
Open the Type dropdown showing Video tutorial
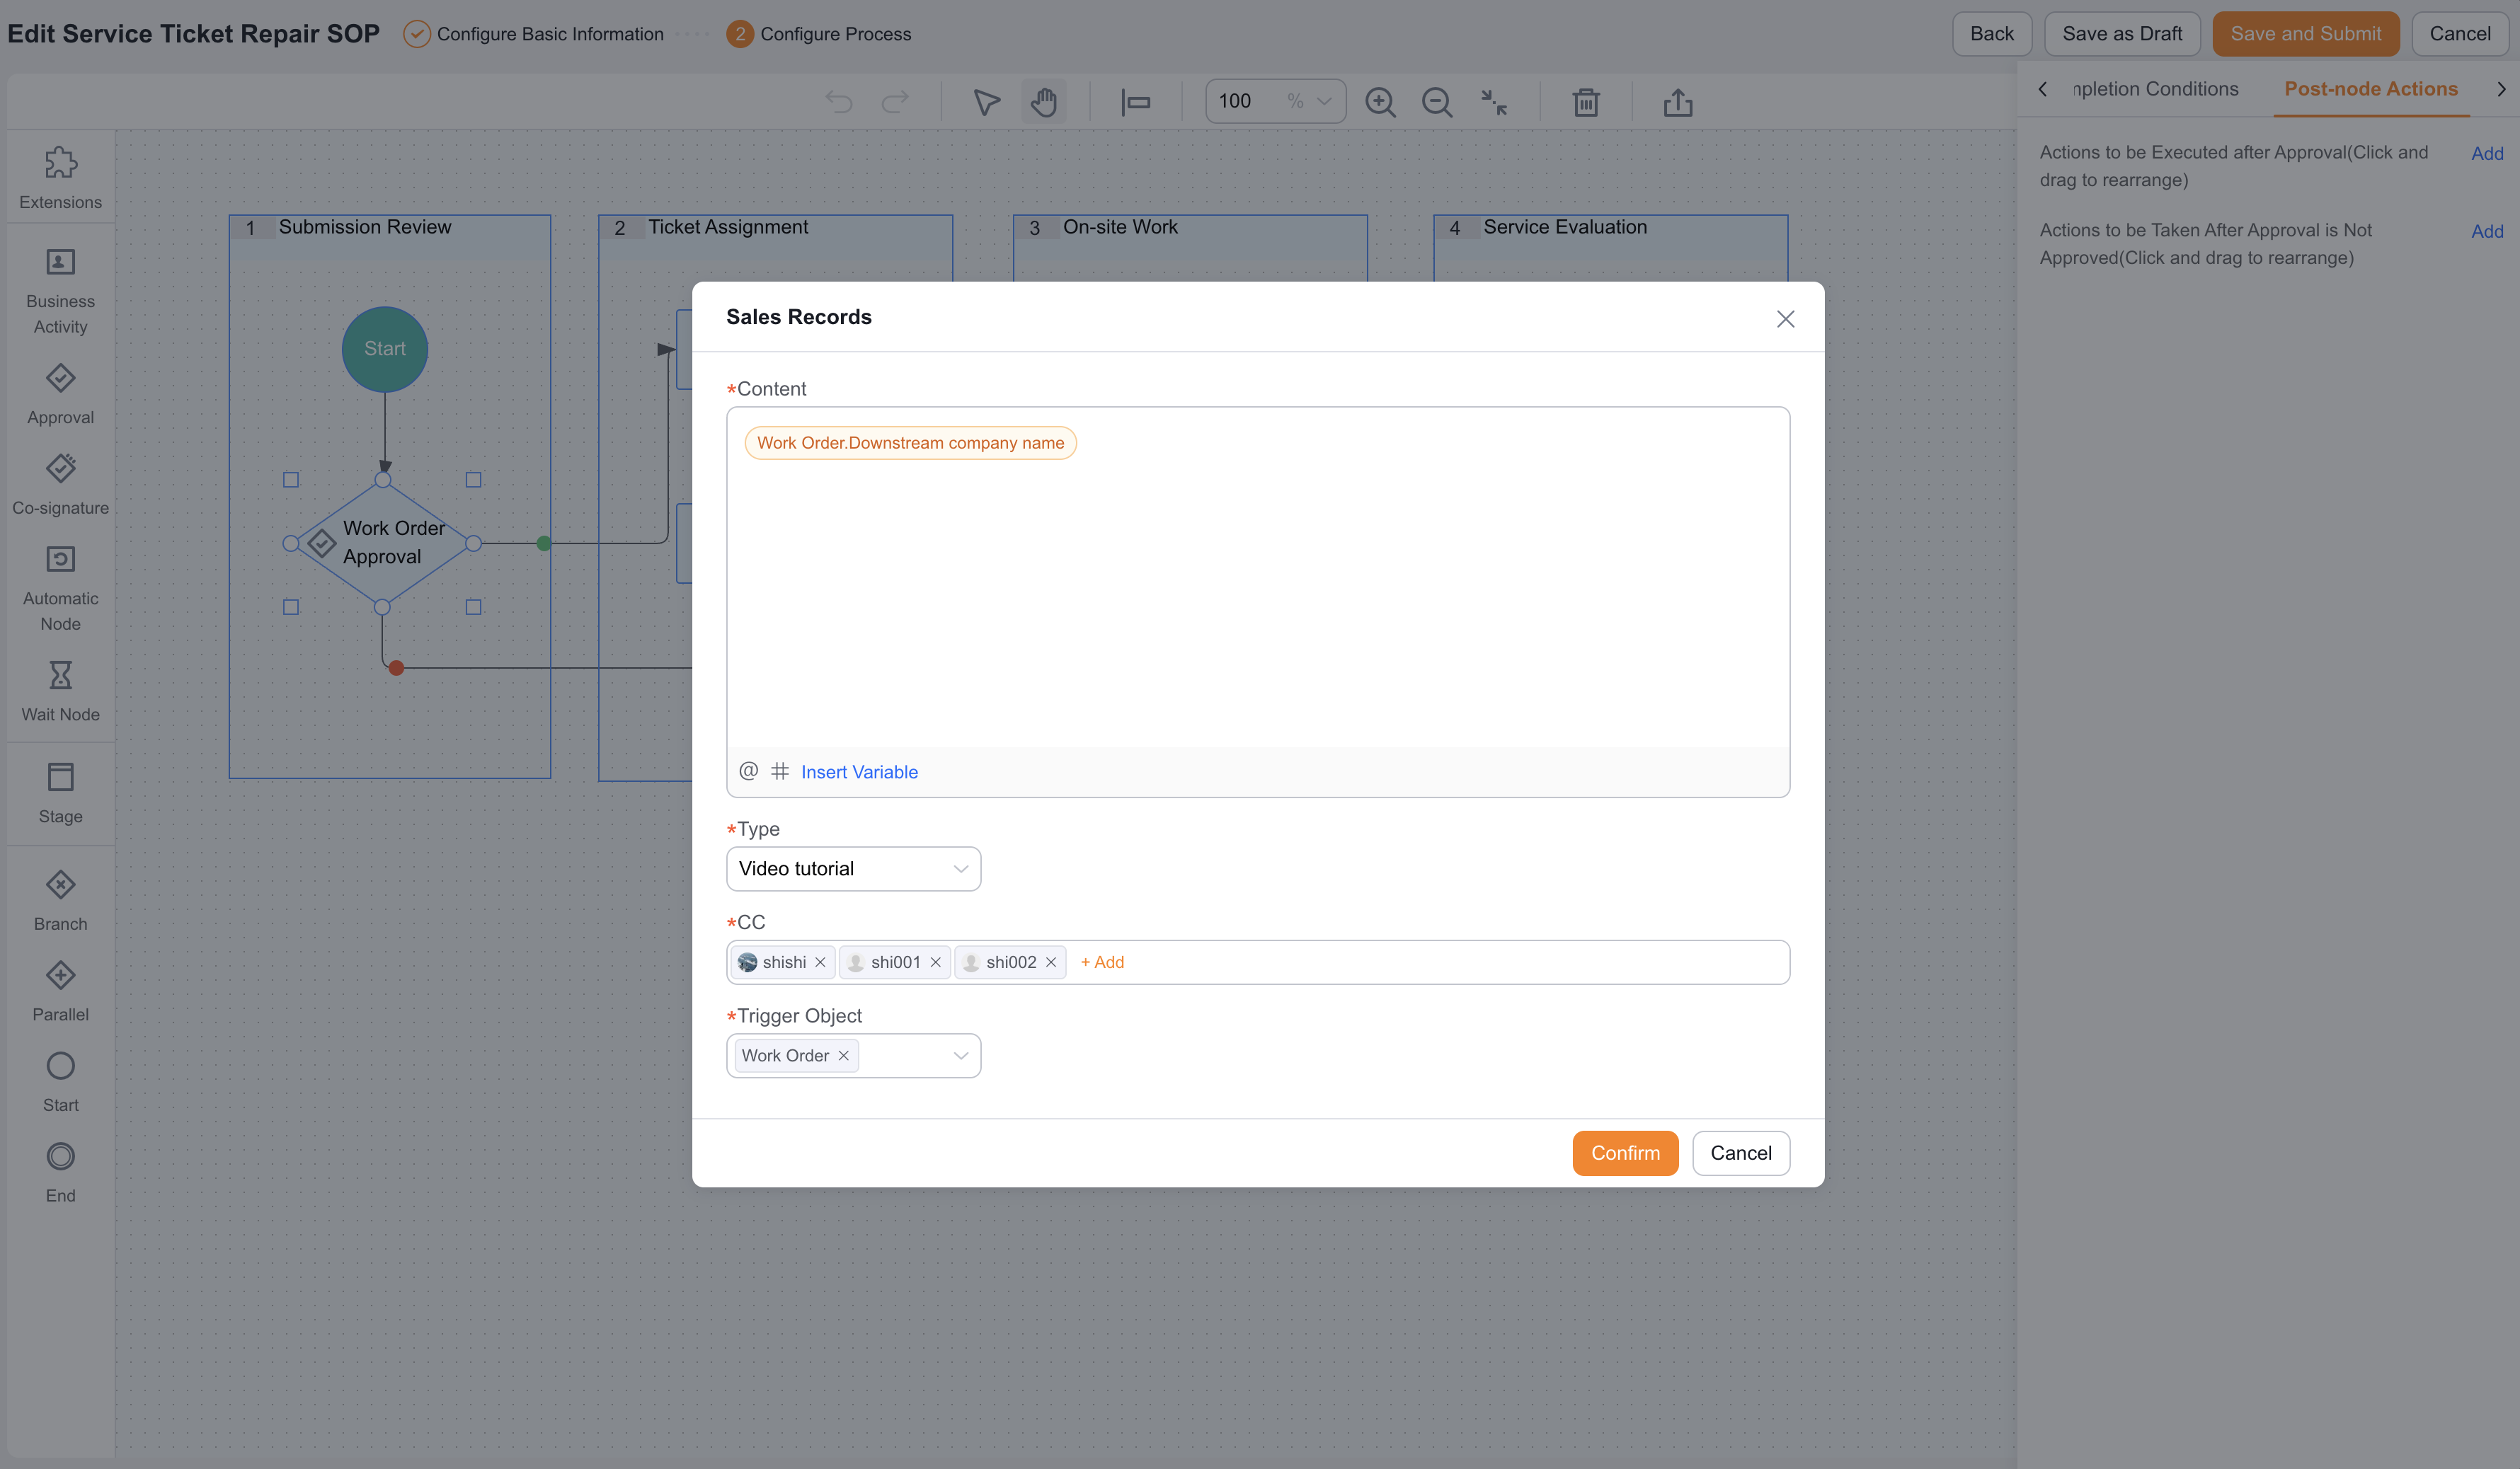click(x=853, y=868)
